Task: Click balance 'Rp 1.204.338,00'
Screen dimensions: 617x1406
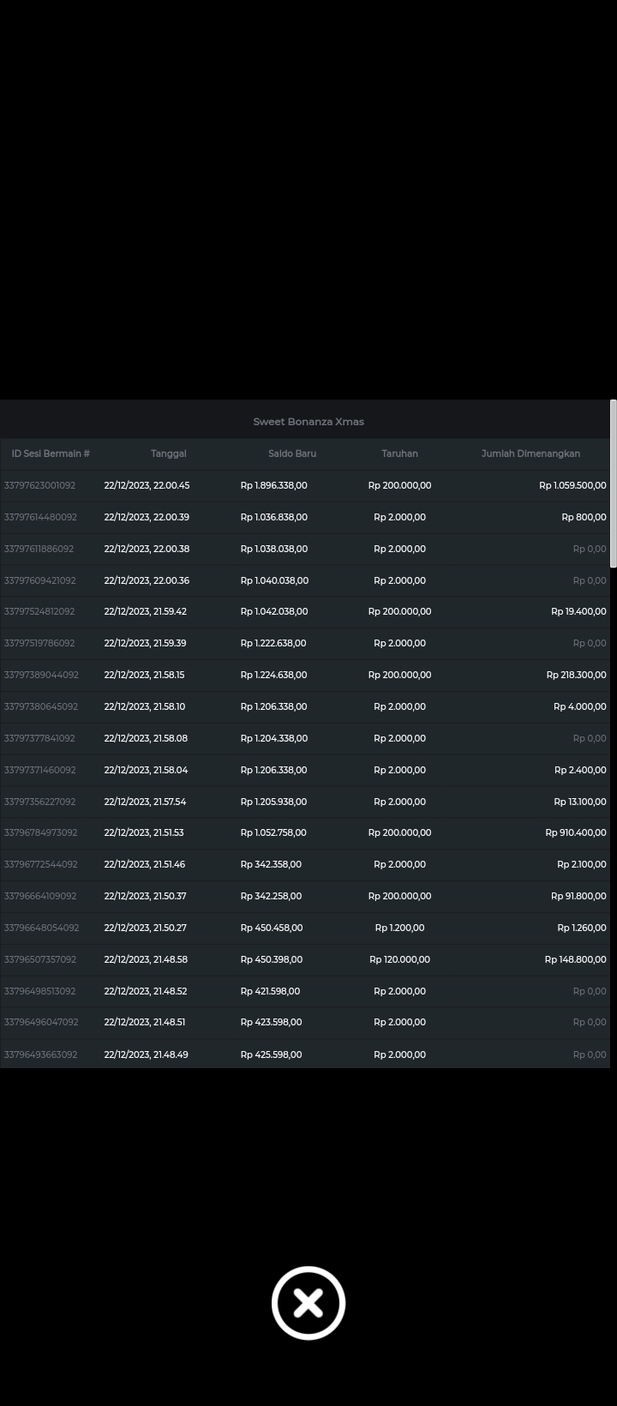Action: coord(273,738)
